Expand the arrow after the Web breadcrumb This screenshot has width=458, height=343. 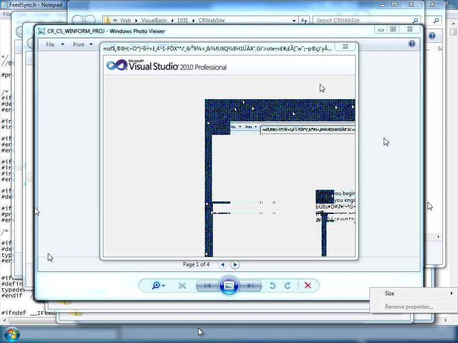(x=136, y=21)
